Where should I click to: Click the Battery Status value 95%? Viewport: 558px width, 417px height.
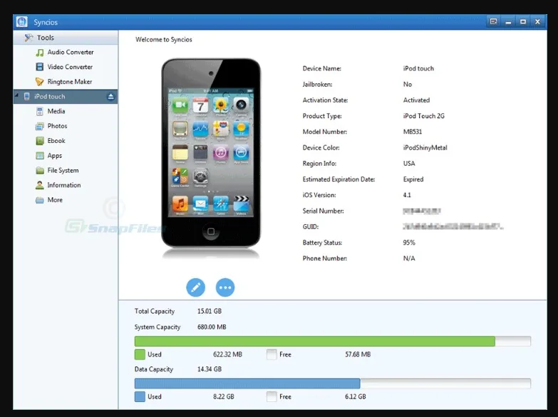[x=409, y=243]
